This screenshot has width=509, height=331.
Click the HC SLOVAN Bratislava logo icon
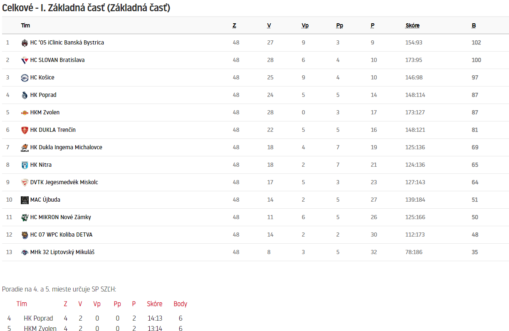click(x=25, y=60)
